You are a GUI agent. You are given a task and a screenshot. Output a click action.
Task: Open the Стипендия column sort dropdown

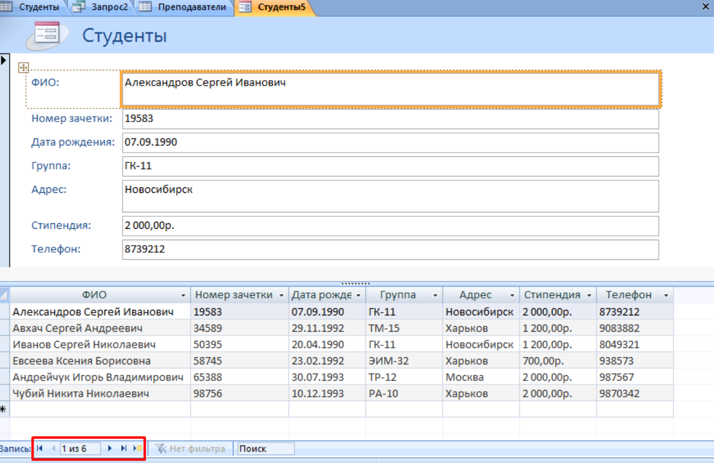(589, 295)
